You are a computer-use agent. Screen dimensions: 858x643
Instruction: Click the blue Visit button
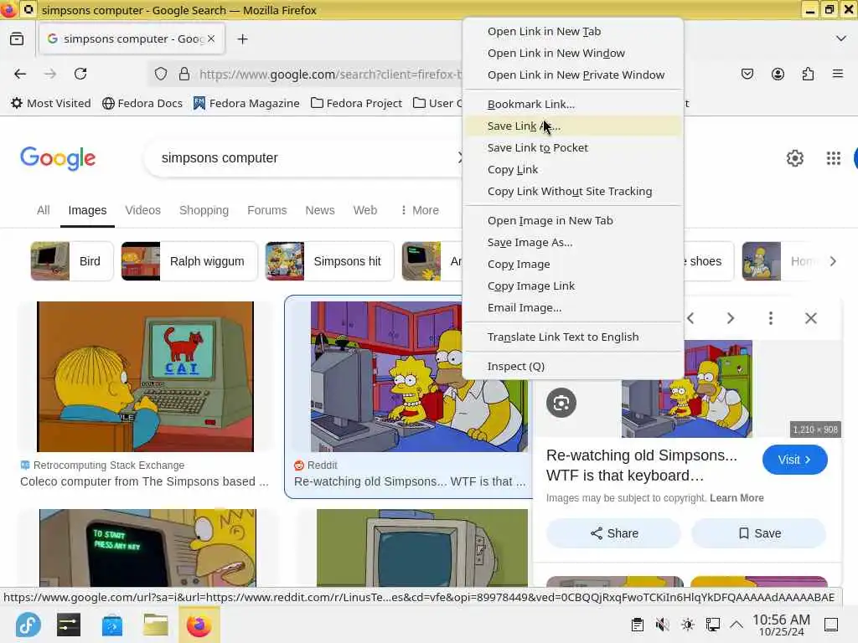pos(794,460)
